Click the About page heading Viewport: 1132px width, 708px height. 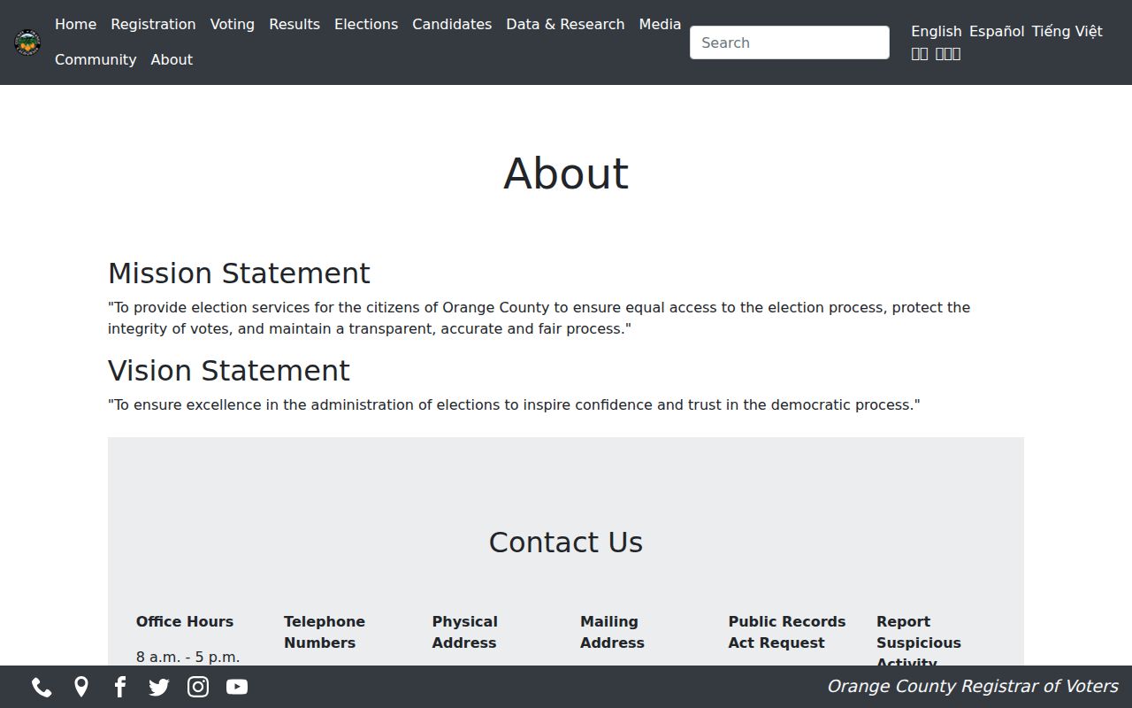coord(566,173)
